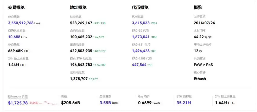Open token total 3,615,033 link
The width and height of the screenshot is (257, 112).
click(x=141, y=23)
